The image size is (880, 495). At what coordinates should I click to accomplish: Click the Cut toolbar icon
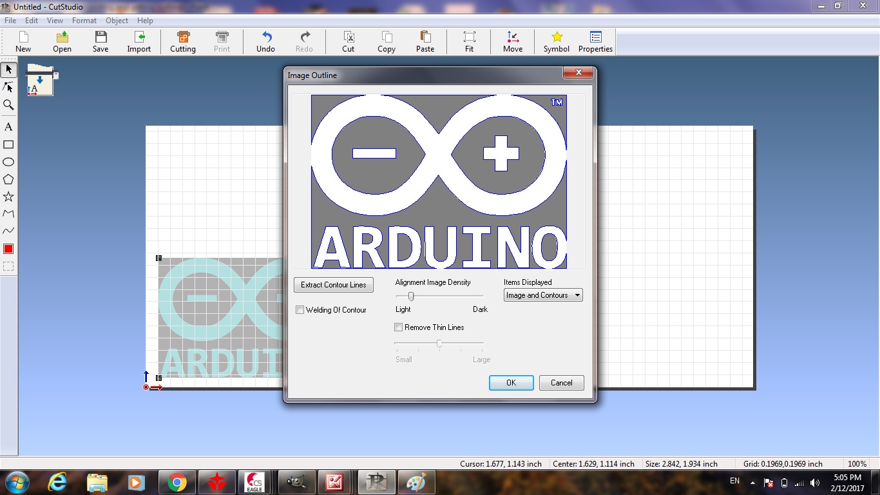348,42
